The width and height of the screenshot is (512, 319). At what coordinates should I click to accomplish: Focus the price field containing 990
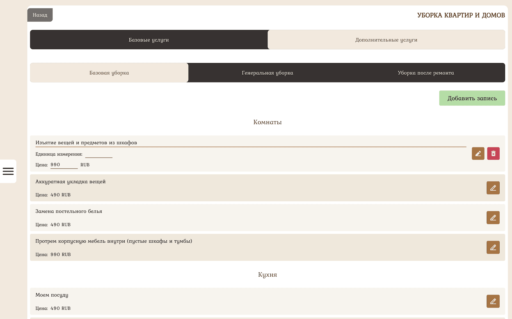(64, 165)
